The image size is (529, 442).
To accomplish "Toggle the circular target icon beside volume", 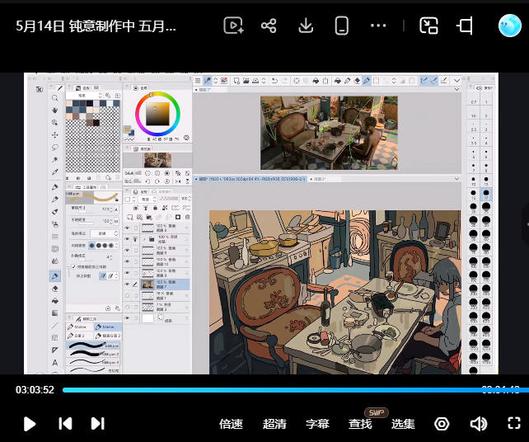I will pos(442,423).
